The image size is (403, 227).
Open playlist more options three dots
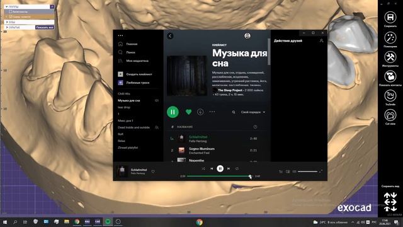[x=212, y=112]
